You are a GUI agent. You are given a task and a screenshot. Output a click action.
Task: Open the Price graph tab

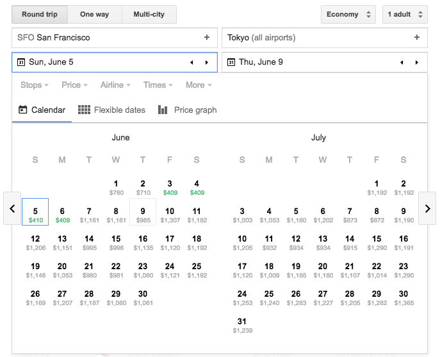[x=187, y=110]
